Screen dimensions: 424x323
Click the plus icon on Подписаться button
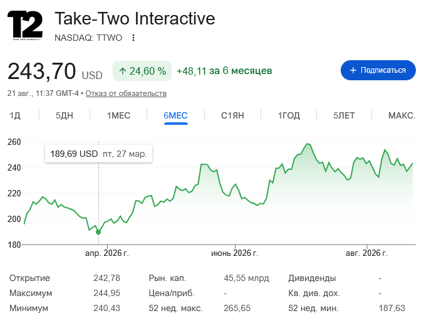point(353,70)
